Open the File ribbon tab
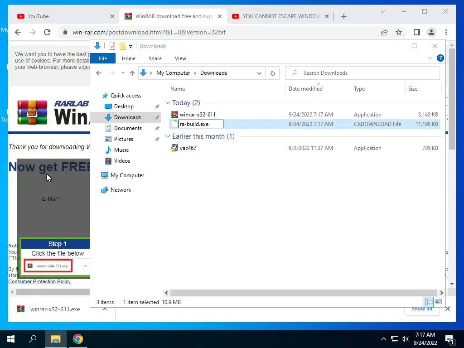464x348 pixels. click(103, 58)
